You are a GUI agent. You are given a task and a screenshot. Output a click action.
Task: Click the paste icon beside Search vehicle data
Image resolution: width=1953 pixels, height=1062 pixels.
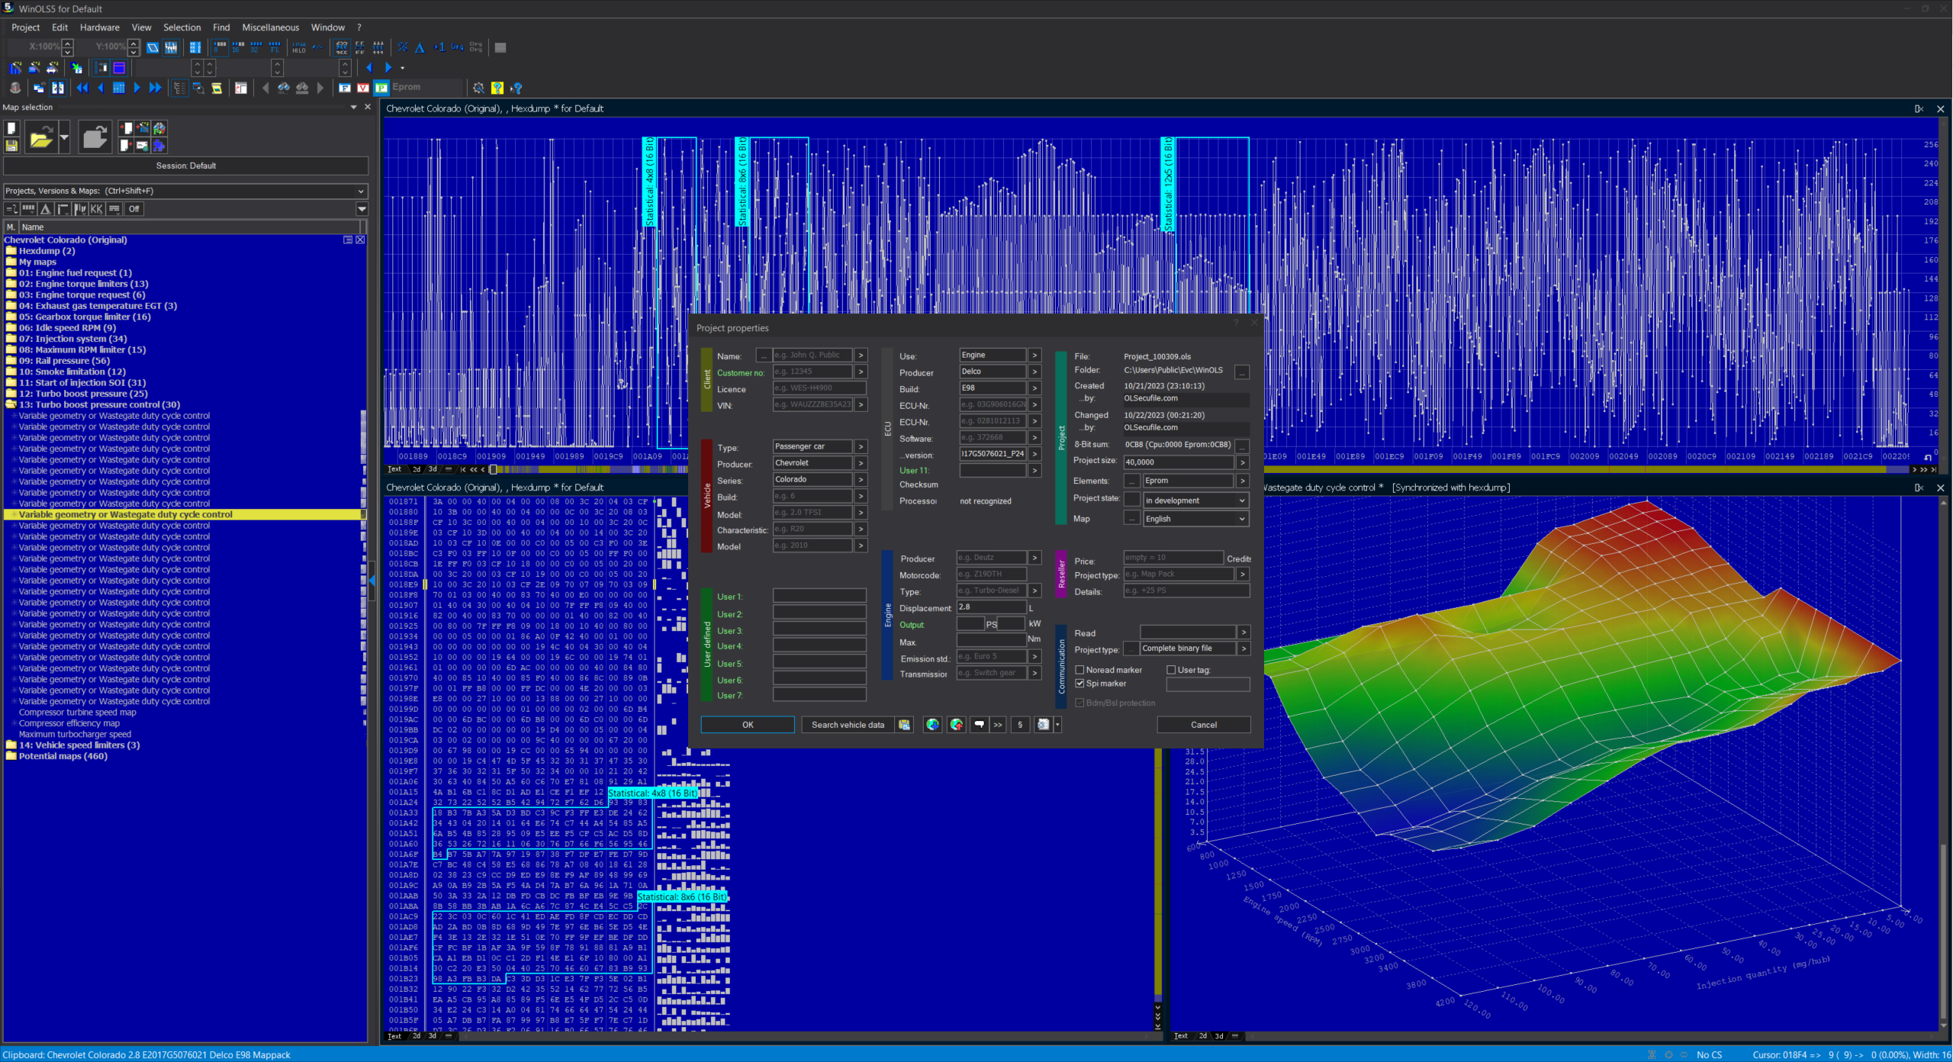[x=905, y=725]
